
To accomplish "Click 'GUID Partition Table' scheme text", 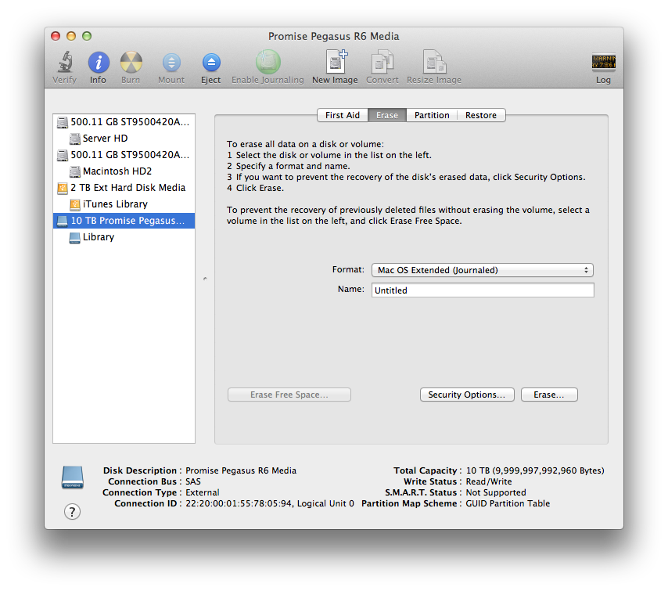I will tap(508, 503).
